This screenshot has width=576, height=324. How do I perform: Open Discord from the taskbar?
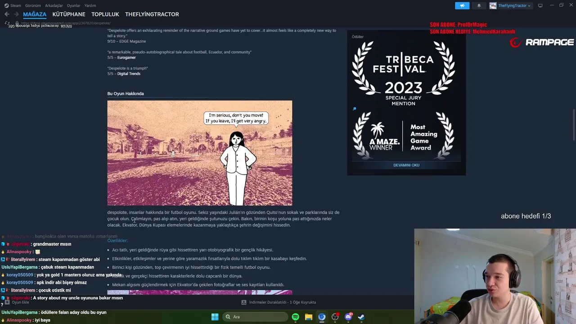(348, 317)
